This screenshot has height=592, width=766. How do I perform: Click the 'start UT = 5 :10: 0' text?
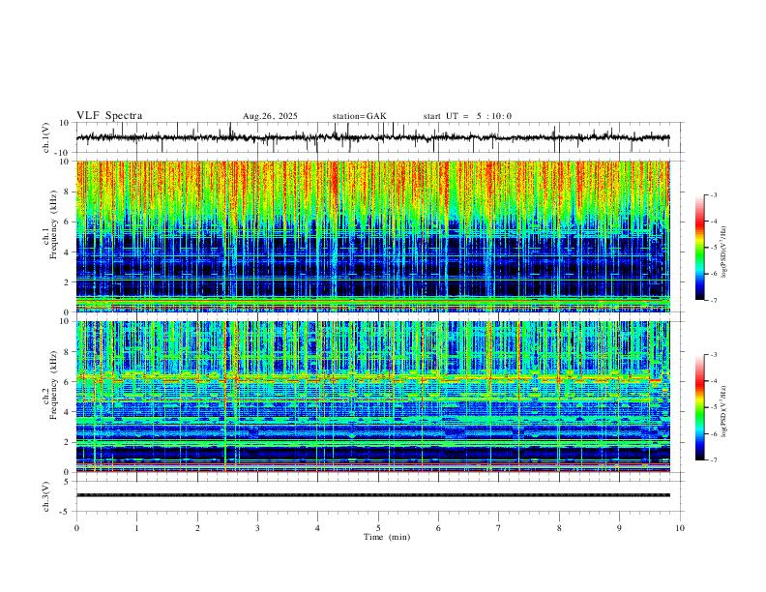click(467, 116)
